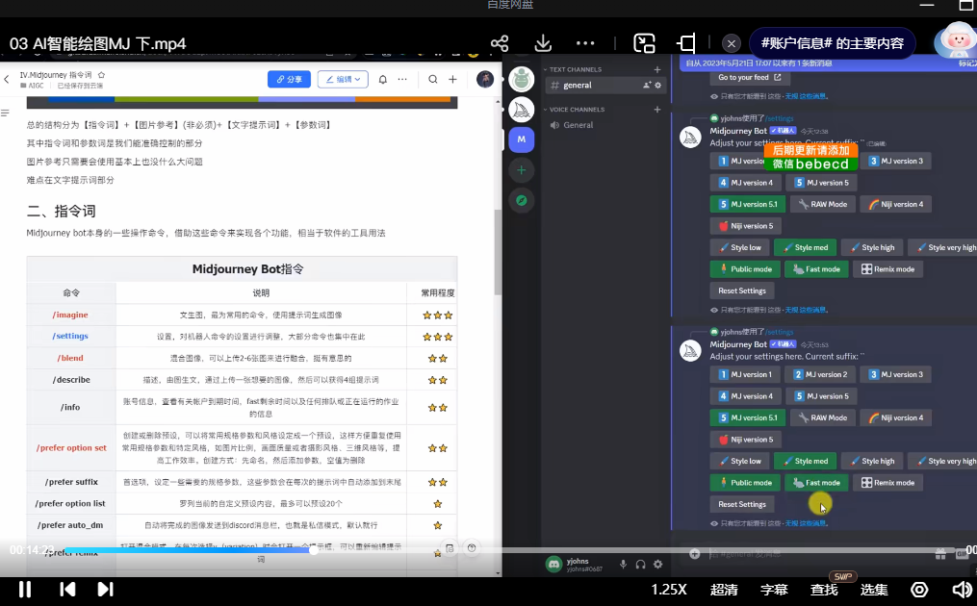Image resolution: width=977 pixels, height=606 pixels.
Task: Create a channel next to VOICE CHANNELS
Action: (x=657, y=110)
